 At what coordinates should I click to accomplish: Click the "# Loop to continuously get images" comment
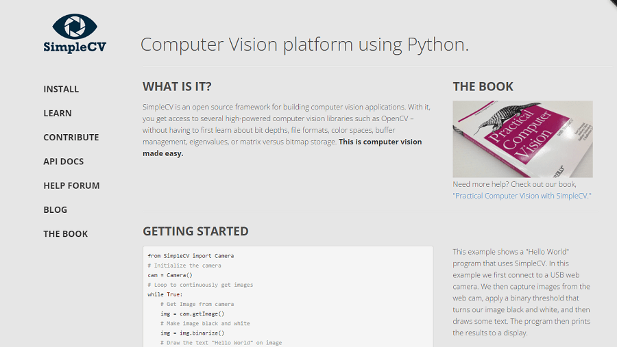point(200,285)
